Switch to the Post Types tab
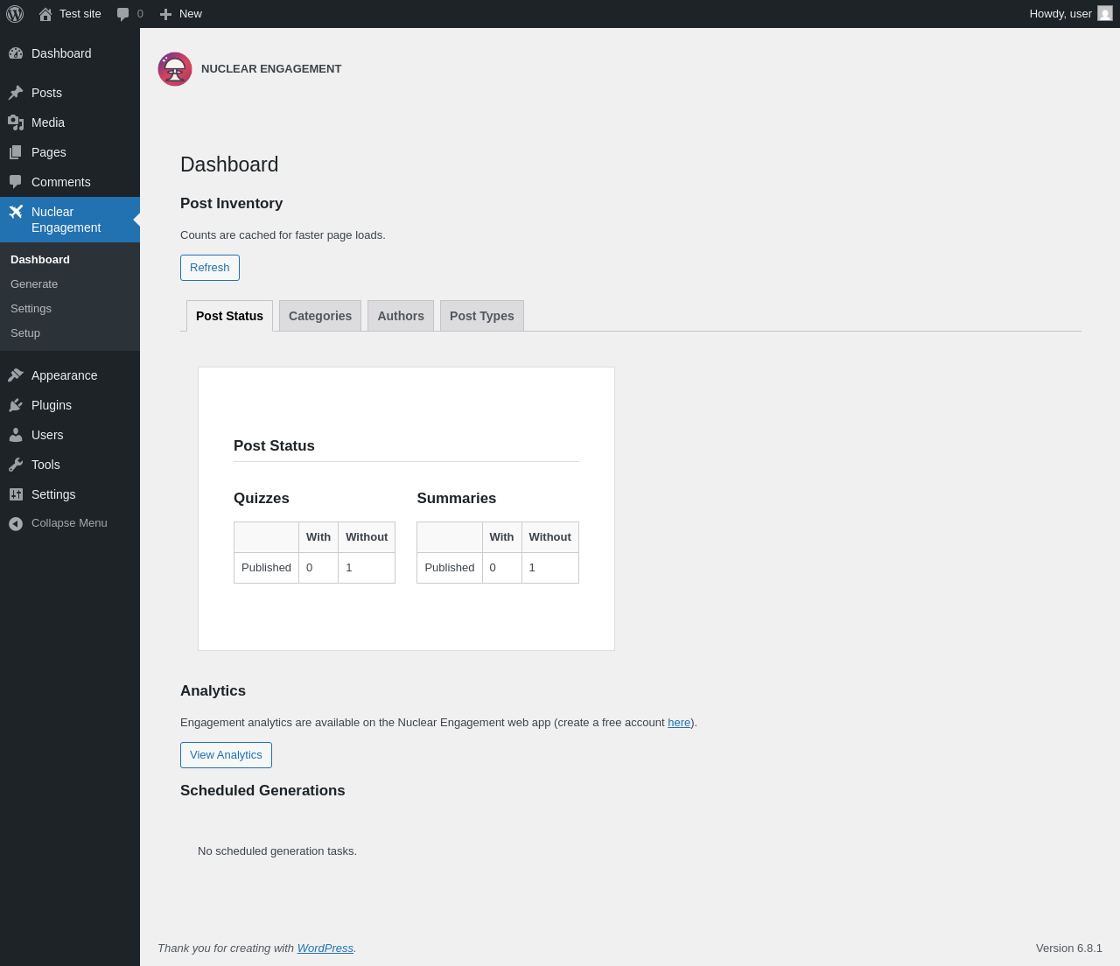This screenshot has height=966, width=1120. [x=482, y=316]
